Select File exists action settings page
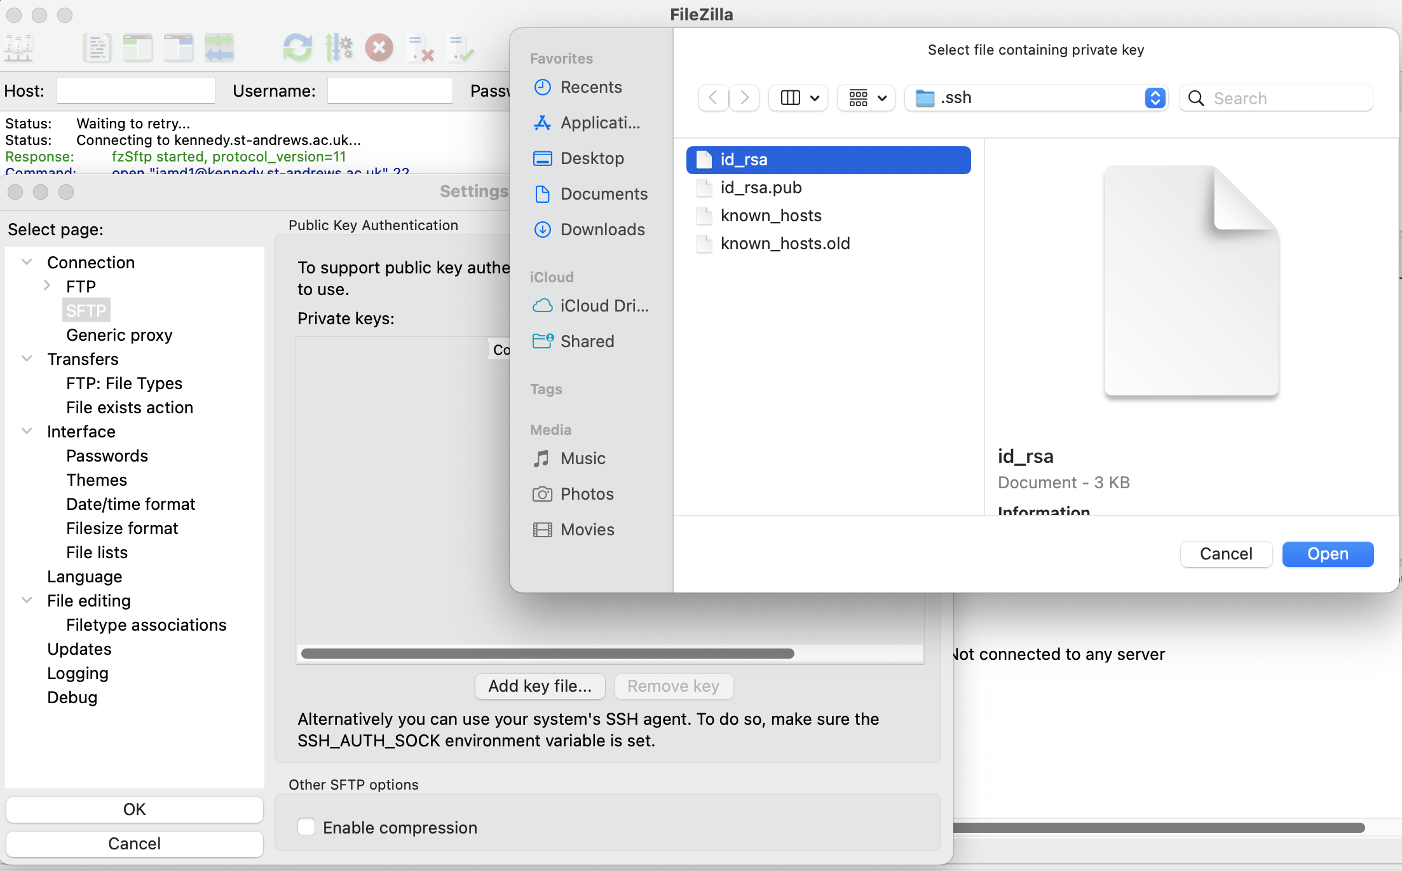Viewport: 1402px width, 871px height. (x=130, y=408)
